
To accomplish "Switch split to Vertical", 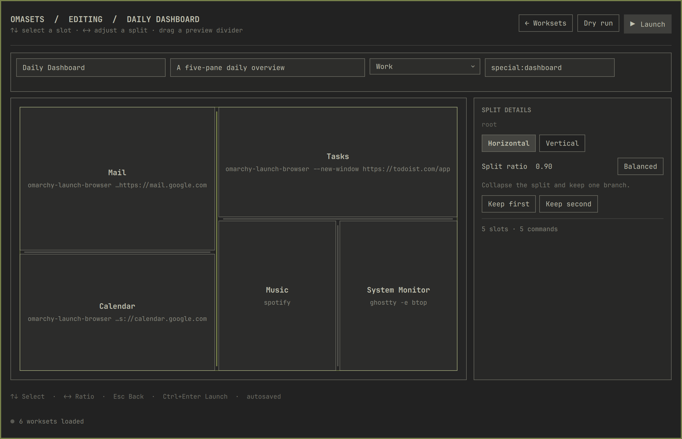I will [x=562, y=143].
